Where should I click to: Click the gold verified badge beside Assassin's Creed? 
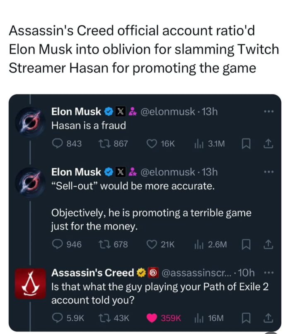tap(141, 273)
